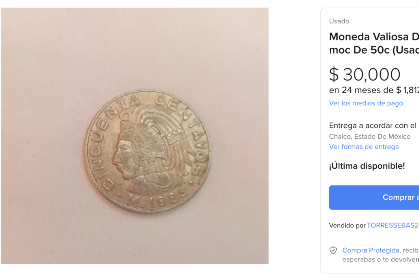Click the 'Usado' condition label
419x279 pixels.
click(x=339, y=21)
